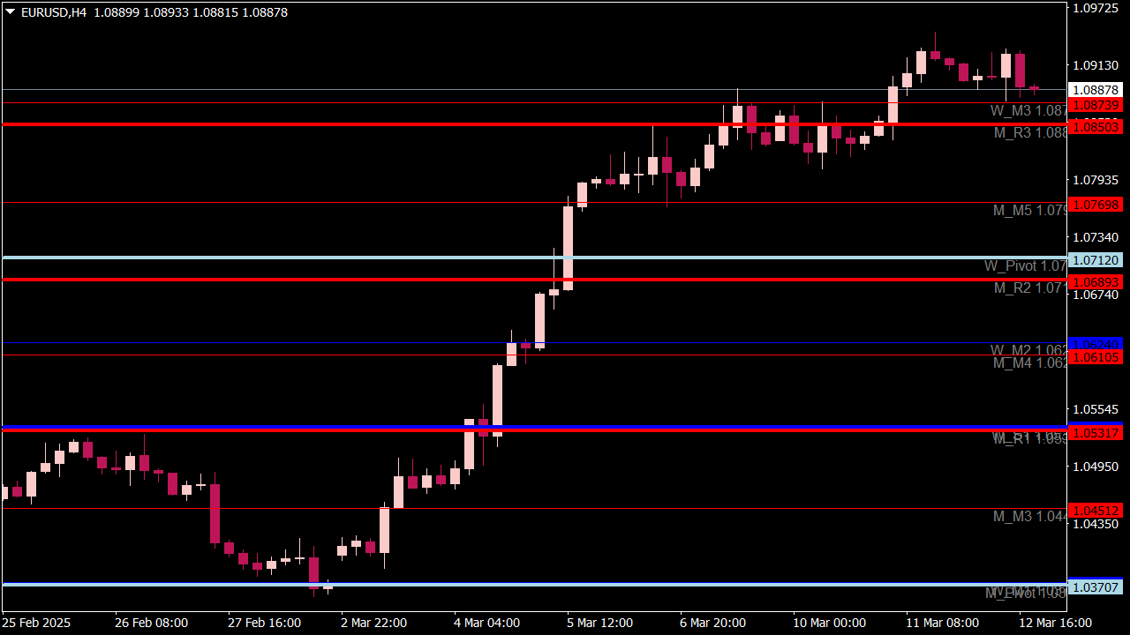Click the 1.09130 price scale value
This screenshot has height=635, width=1130.
tap(1096, 65)
